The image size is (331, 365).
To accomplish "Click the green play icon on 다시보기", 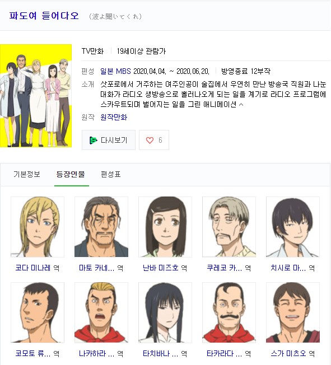I will coord(93,141).
